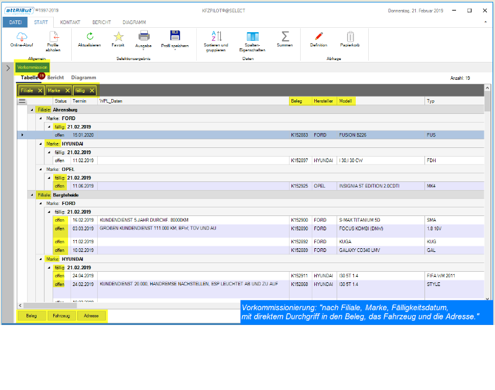Save profile with Profil speichern icon
The image size is (495, 390).
175,37
